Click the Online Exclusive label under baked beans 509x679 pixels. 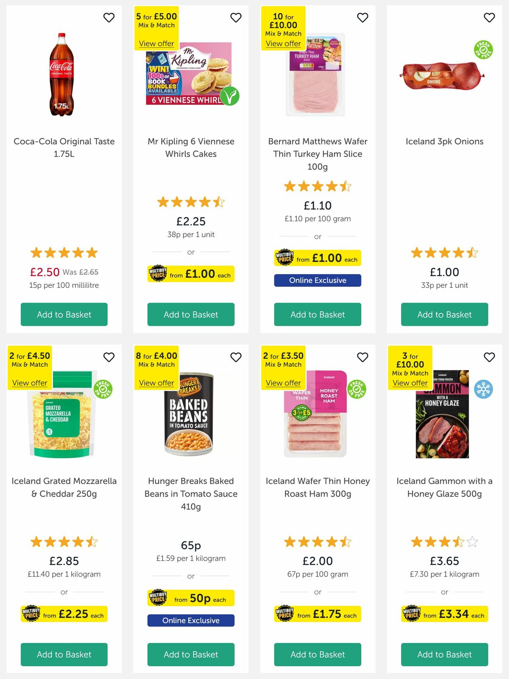click(190, 620)
